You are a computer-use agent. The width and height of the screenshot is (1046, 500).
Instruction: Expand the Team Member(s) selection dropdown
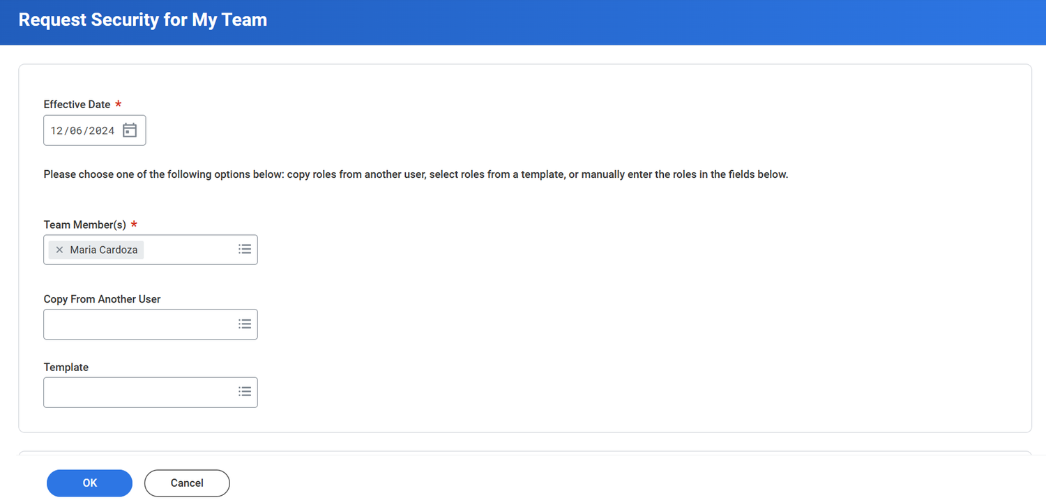(244, 249)
